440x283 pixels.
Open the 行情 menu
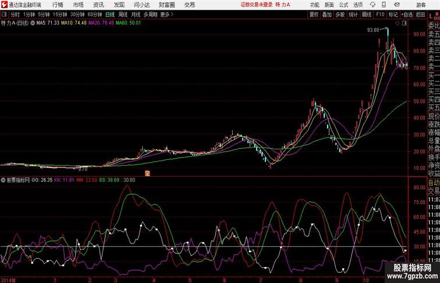click(x=58, y=5)
